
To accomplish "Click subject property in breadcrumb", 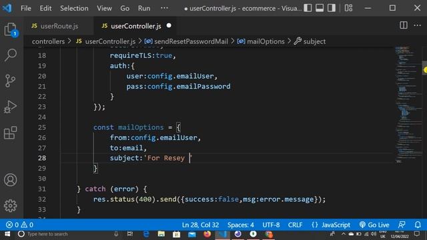I will click(x=310, y=41).
